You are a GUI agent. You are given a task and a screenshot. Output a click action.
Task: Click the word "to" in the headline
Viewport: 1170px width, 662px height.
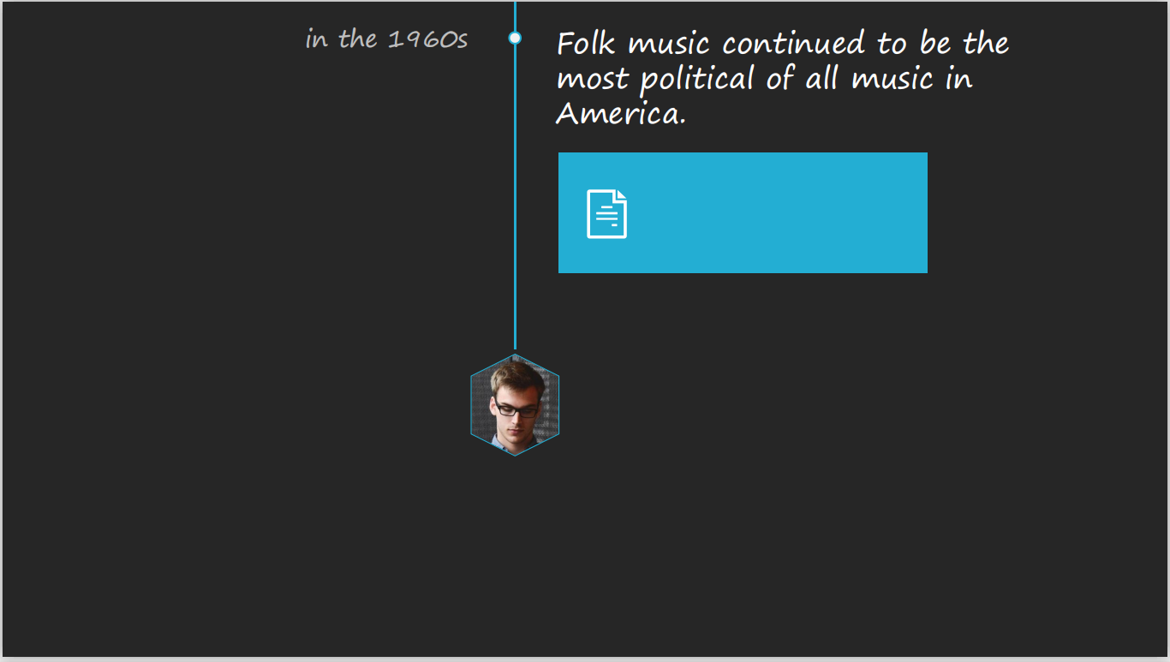[x=892, y=43]
